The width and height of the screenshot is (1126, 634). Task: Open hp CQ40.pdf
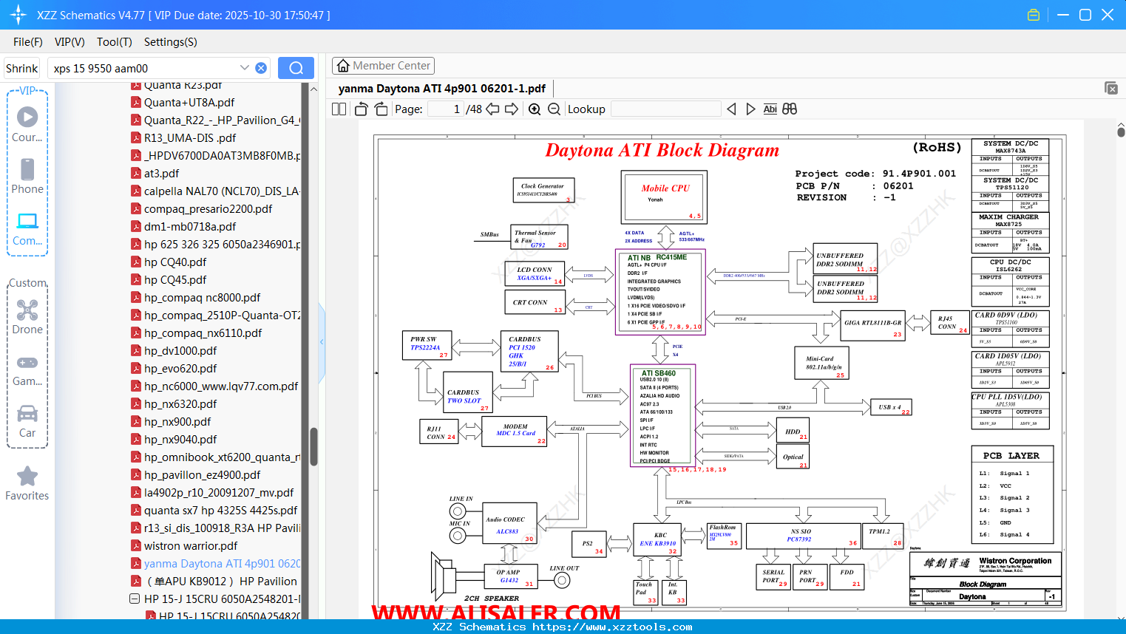[175, 262]
